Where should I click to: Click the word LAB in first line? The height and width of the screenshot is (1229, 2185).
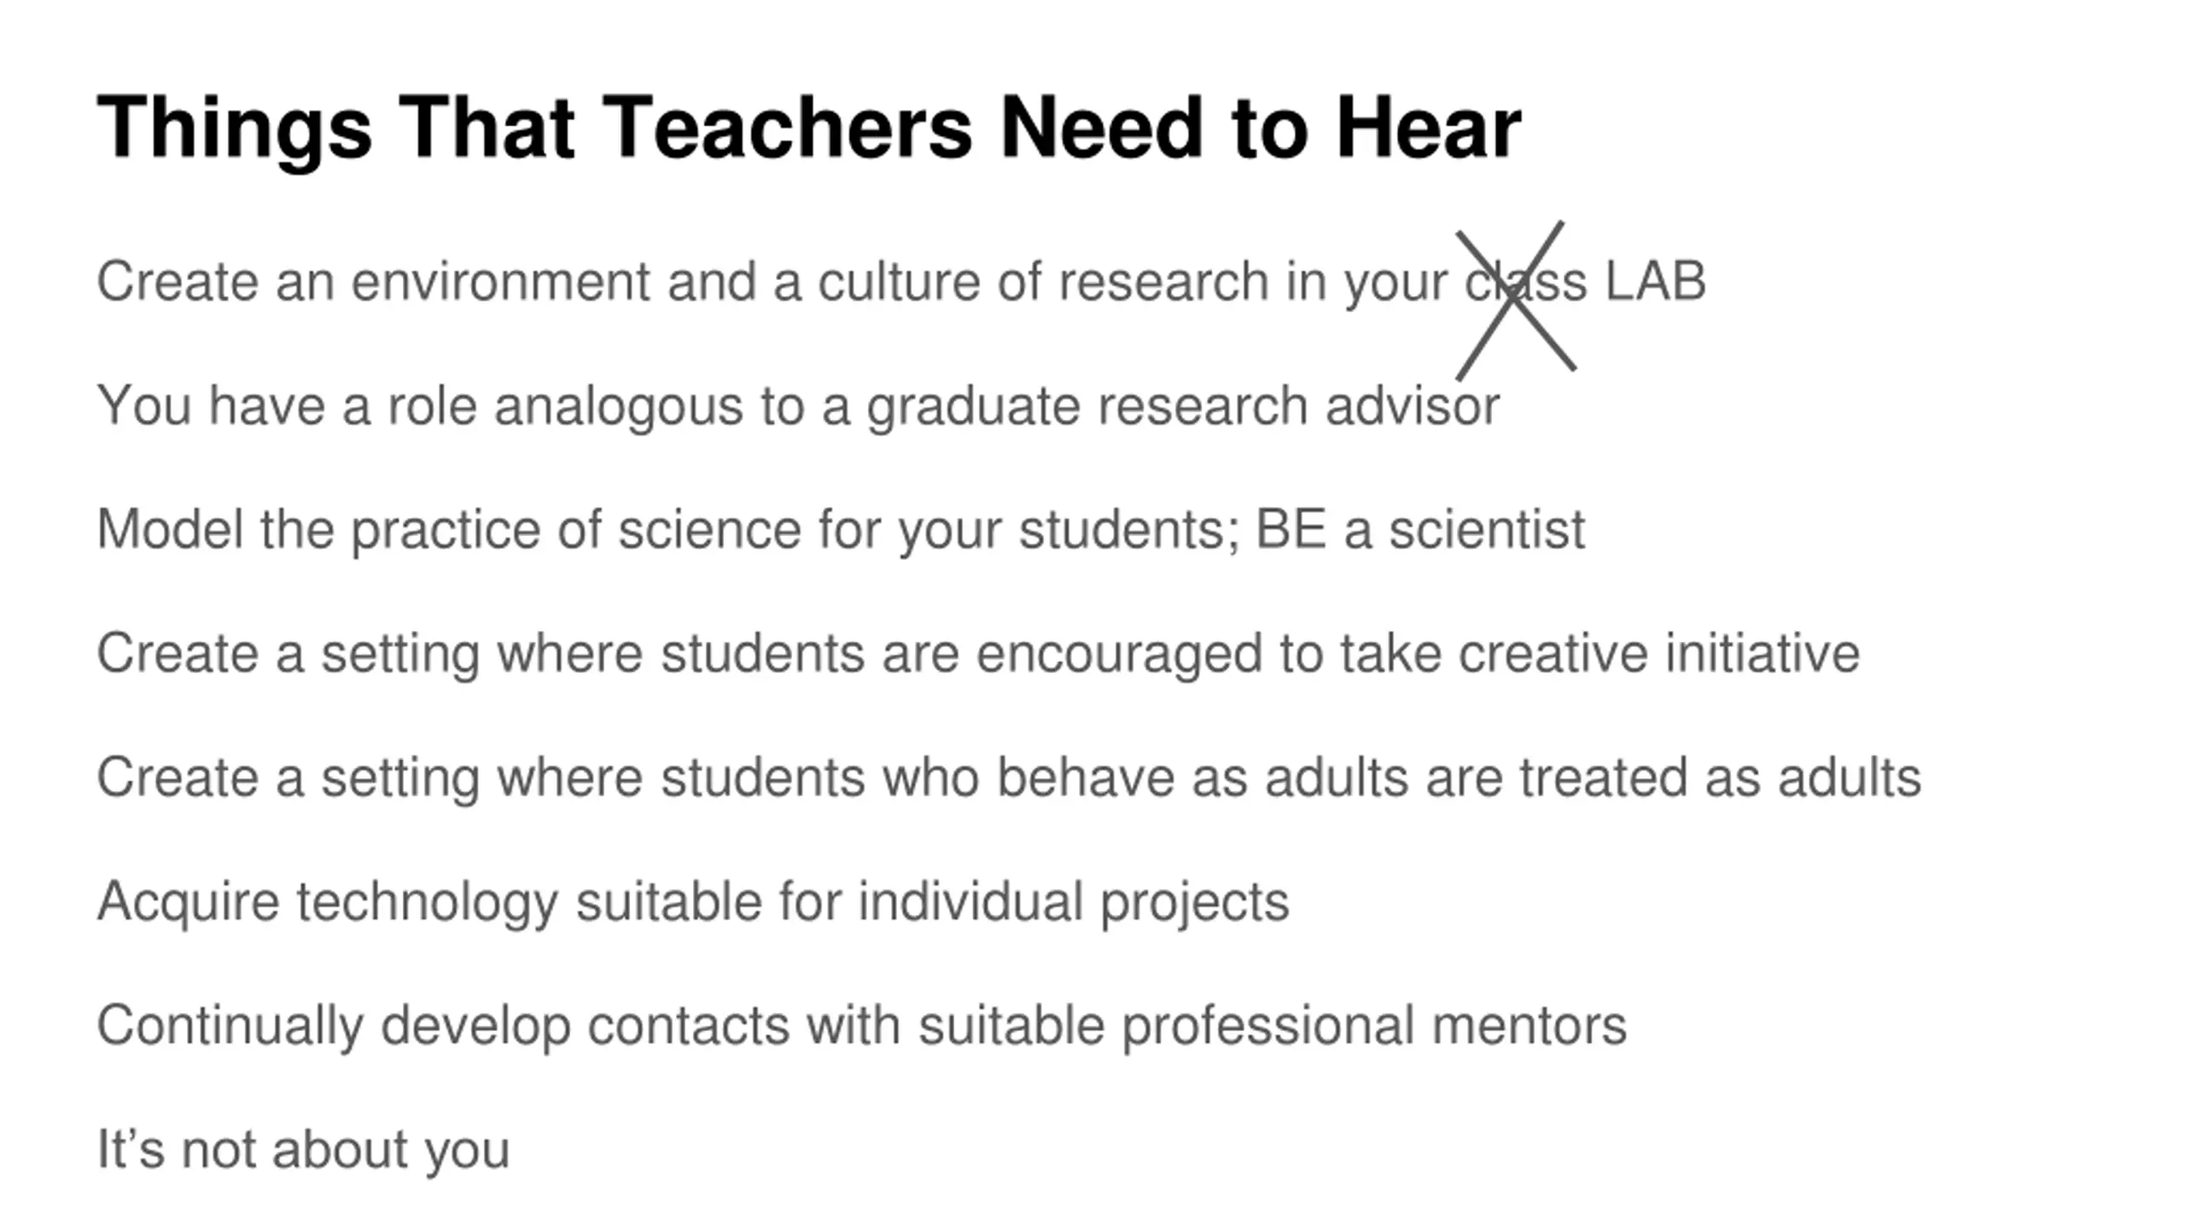click(x=1655, y=281)
